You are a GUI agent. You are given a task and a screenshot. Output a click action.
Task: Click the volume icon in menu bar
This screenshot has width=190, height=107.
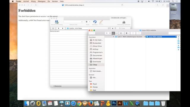coord(149,1)
